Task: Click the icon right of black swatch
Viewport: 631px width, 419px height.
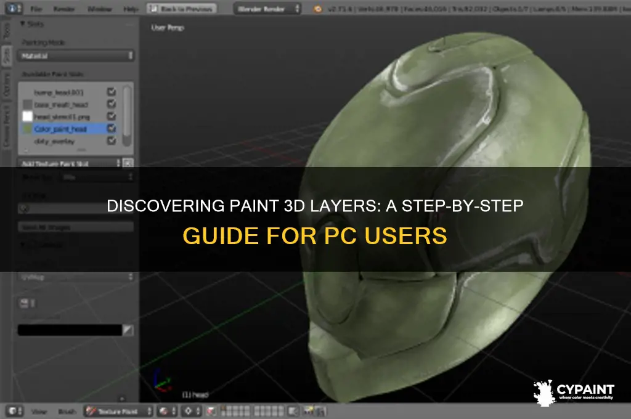Action: pos(128,330)
